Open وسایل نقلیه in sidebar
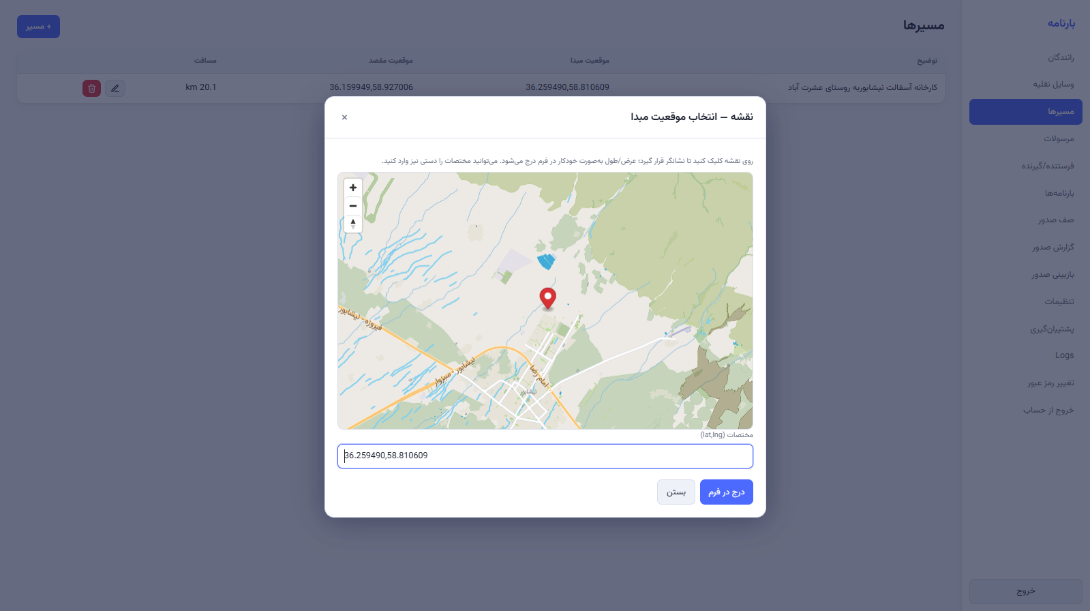The image size is (1090, 611). (x=1026, y=85)
